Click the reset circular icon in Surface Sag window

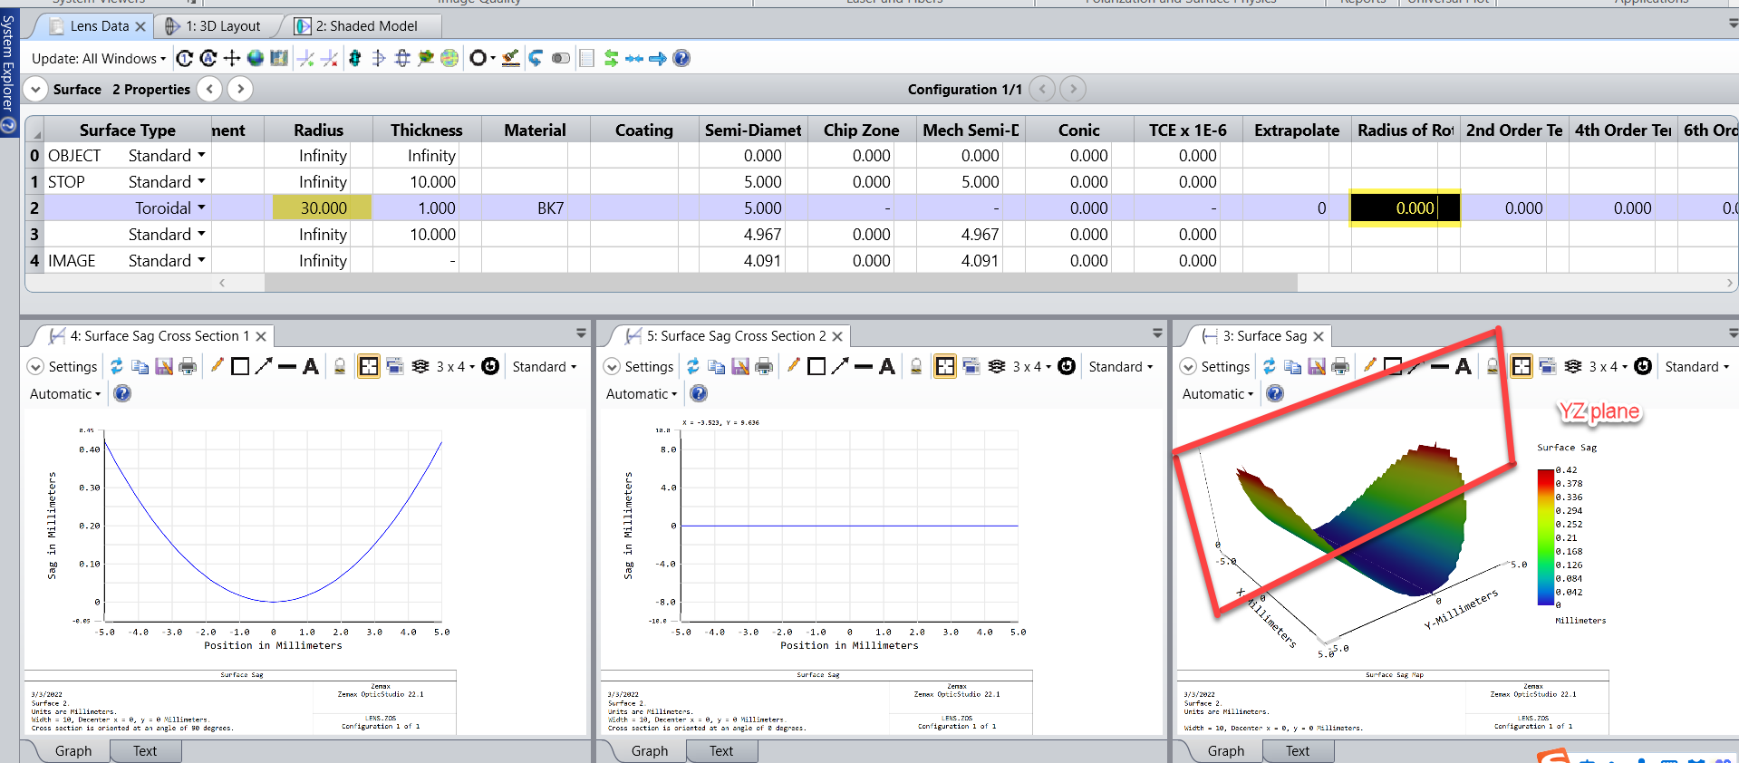tap(1643, 366)
